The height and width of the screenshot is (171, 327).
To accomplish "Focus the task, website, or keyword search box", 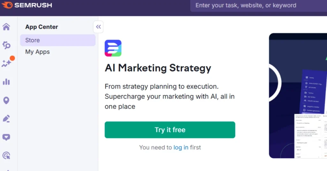I will 255,5.
